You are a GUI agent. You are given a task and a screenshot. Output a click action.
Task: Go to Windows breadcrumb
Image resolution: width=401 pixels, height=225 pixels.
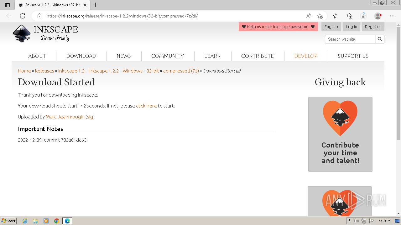coord(133,71)
